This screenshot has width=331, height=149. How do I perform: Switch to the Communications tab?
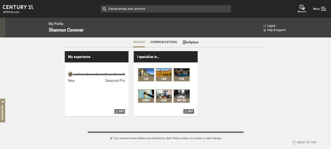coord(163,42)
